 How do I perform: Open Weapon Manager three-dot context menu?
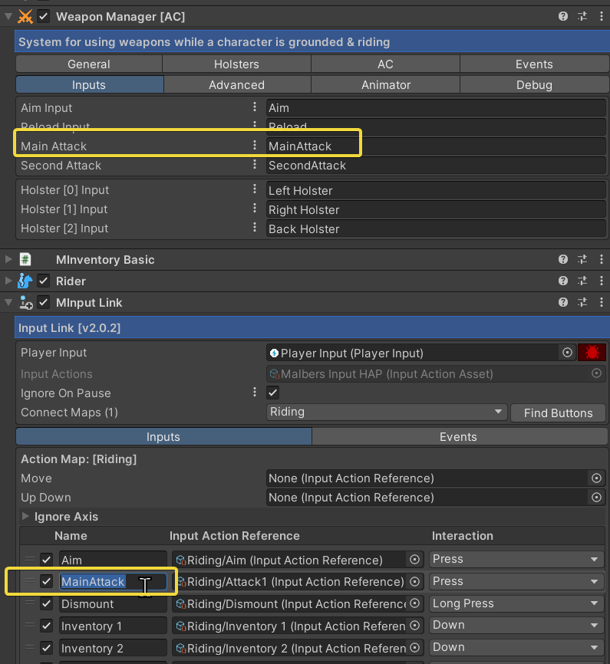pyautogui.click(x=599, y=16)
